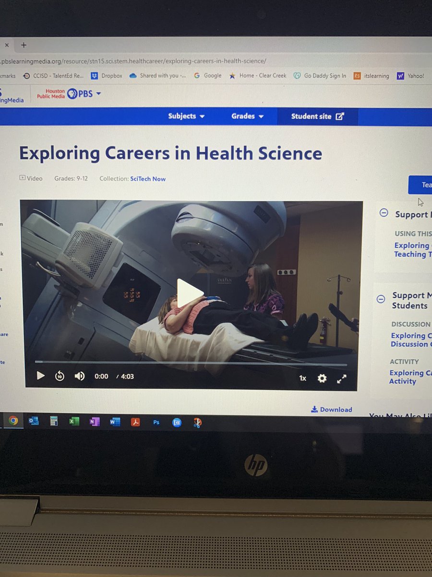Open the Subjects dropdown
Image resolution: width=432 pixels, height=577 pixels.
pyautogui.click(x=186, y=116)
